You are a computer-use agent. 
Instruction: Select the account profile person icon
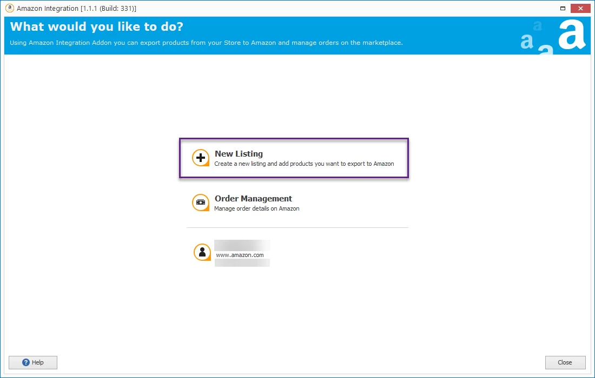pyautogui.click(x=202, y=252)
